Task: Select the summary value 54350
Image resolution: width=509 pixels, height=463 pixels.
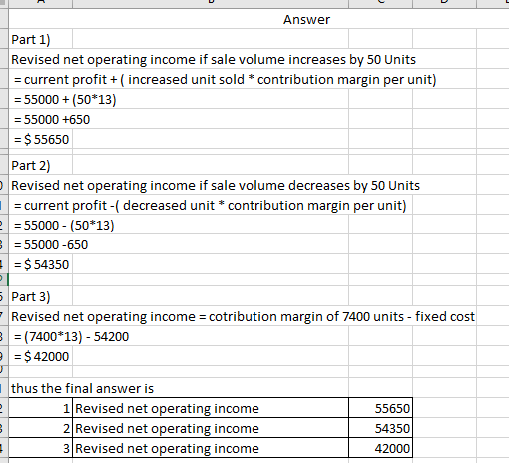Action: click(x=381, y=428)
